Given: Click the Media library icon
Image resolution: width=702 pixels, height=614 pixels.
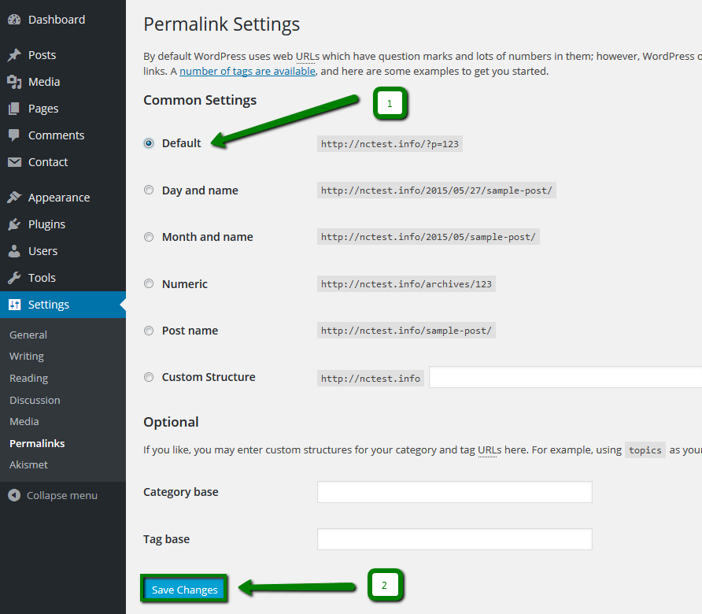Looking at the screenshot, I should coord(14,82).
